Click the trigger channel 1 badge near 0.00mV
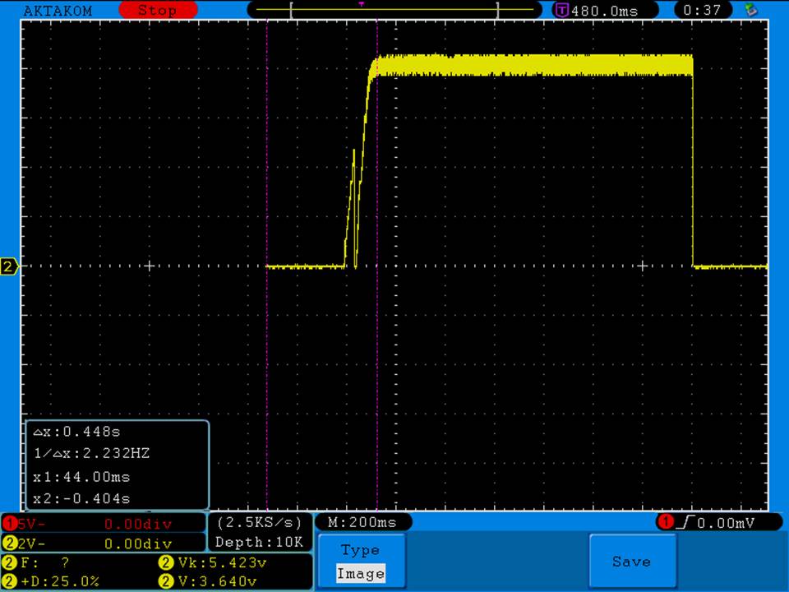Screen dimensions: 789x592 click(x=665, y=522)
